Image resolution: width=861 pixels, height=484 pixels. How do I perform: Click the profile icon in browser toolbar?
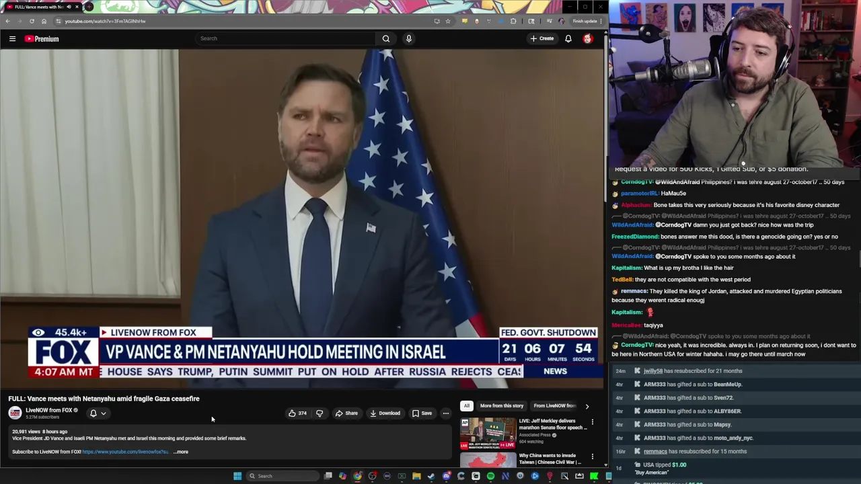pos(562,21)
